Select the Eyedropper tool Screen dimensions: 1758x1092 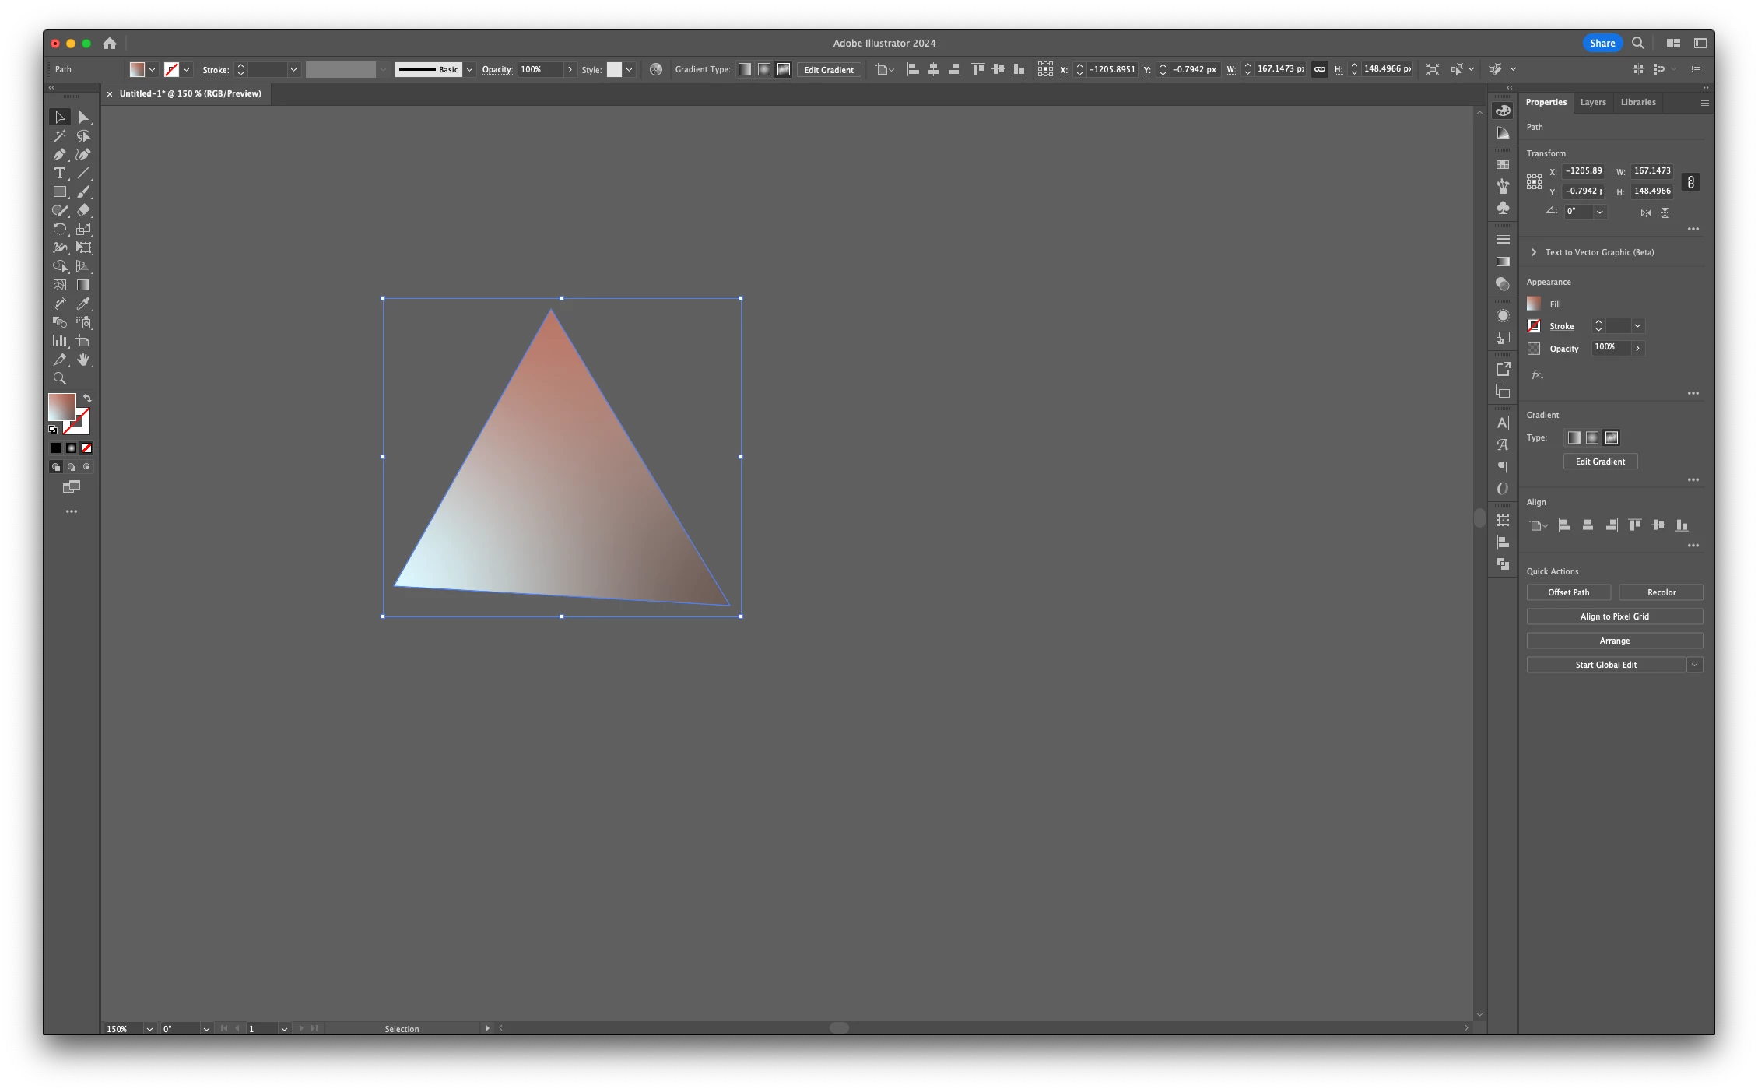tap(83, 304)
